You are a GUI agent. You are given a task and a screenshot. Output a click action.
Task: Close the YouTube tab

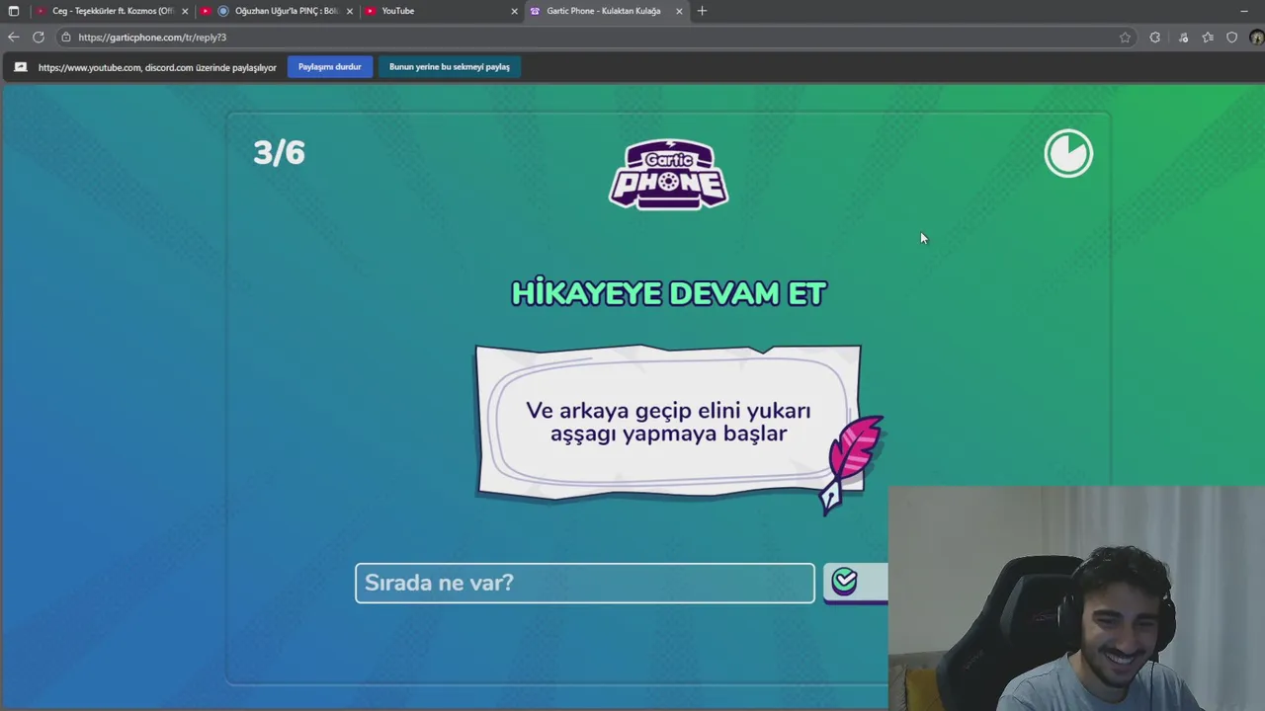pyautogui.click(x=514, y=11)
